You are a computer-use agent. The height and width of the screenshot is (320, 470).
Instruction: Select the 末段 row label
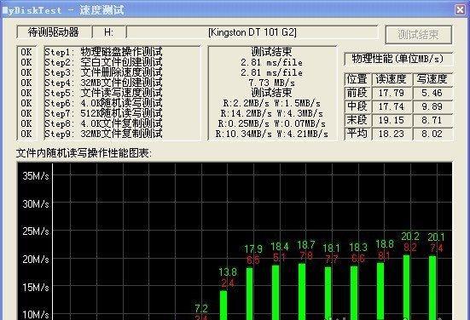(x=357, y=120)
